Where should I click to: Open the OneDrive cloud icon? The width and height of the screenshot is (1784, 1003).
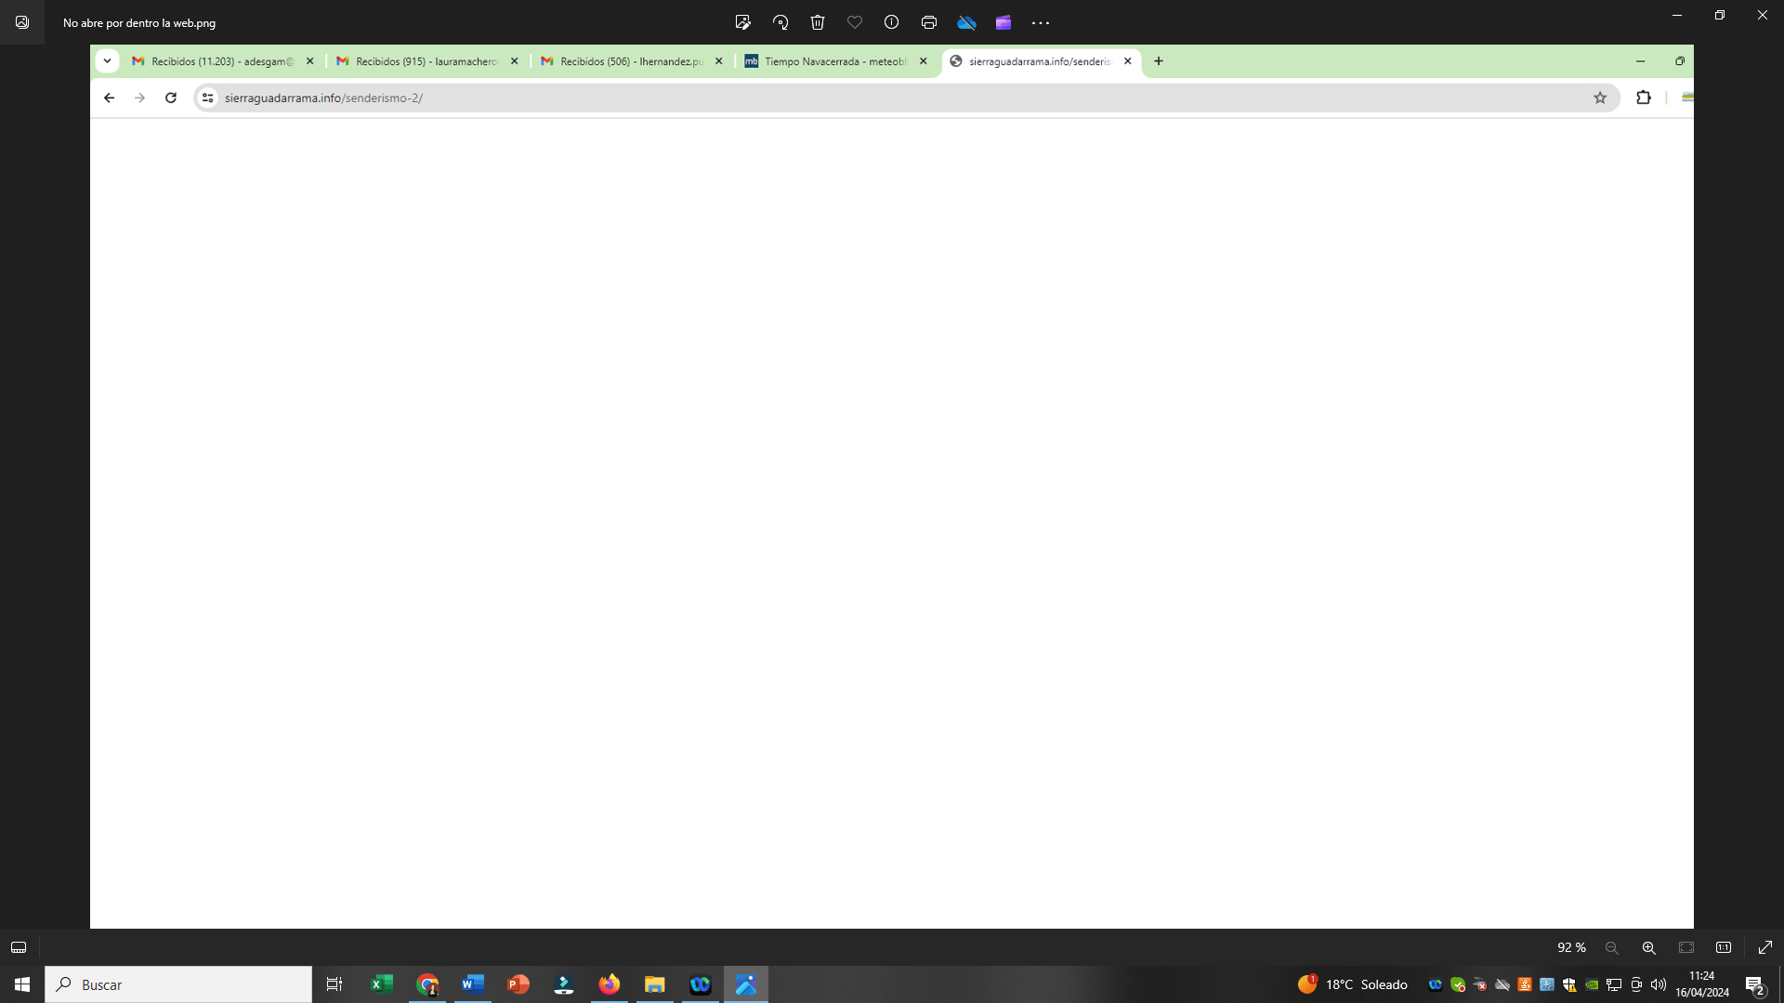click(966, 22)
